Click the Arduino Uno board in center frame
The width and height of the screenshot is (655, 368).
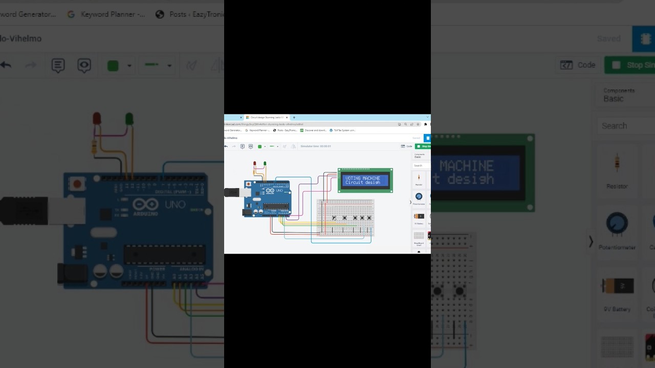point(267,199)
